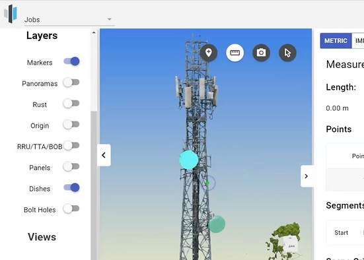Activate the ruler measurement tool
364x260 pixels.
(235, 53)
